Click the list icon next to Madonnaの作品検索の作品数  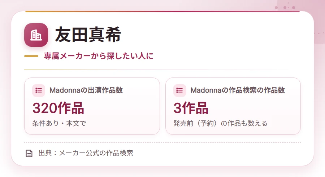(180, 90)
